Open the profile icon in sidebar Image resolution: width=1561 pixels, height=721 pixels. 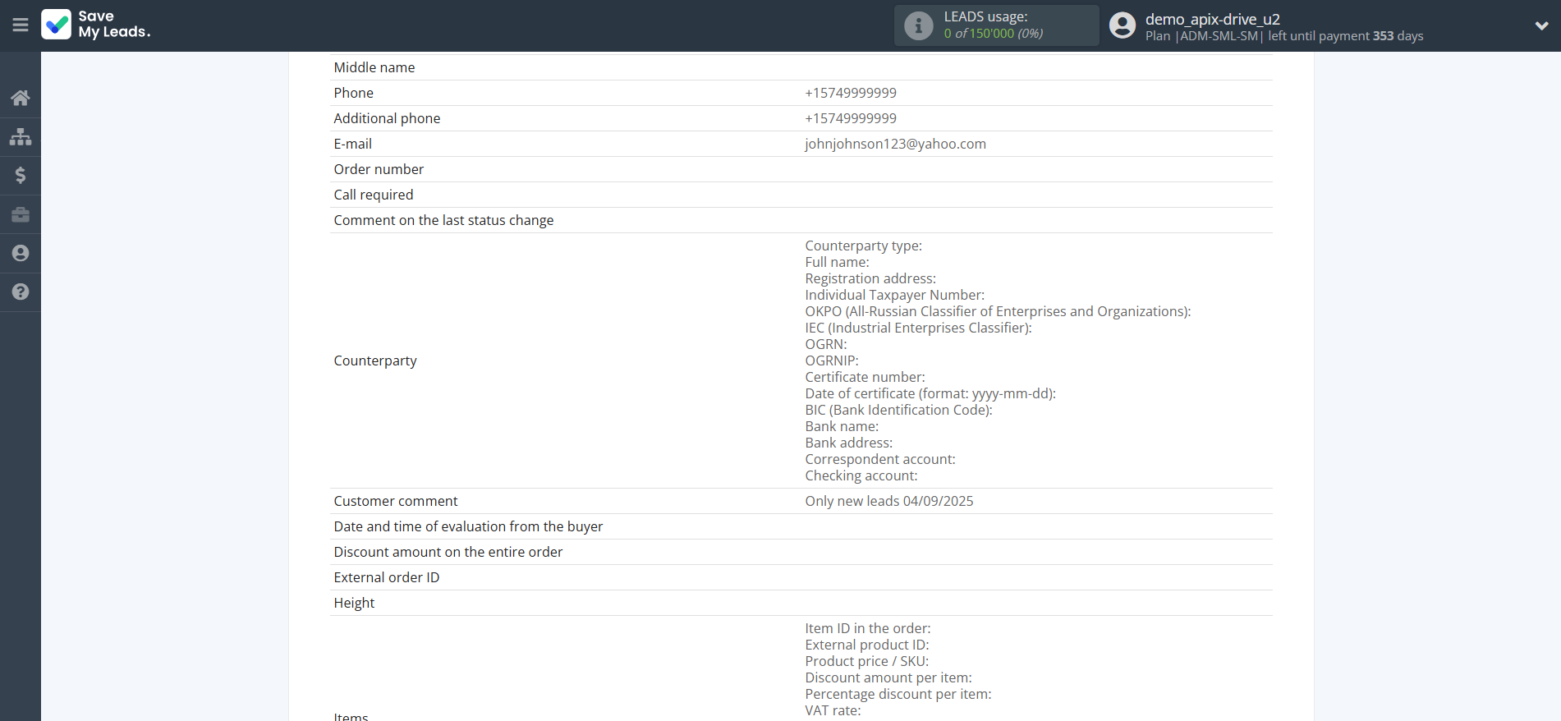point(21,253)
